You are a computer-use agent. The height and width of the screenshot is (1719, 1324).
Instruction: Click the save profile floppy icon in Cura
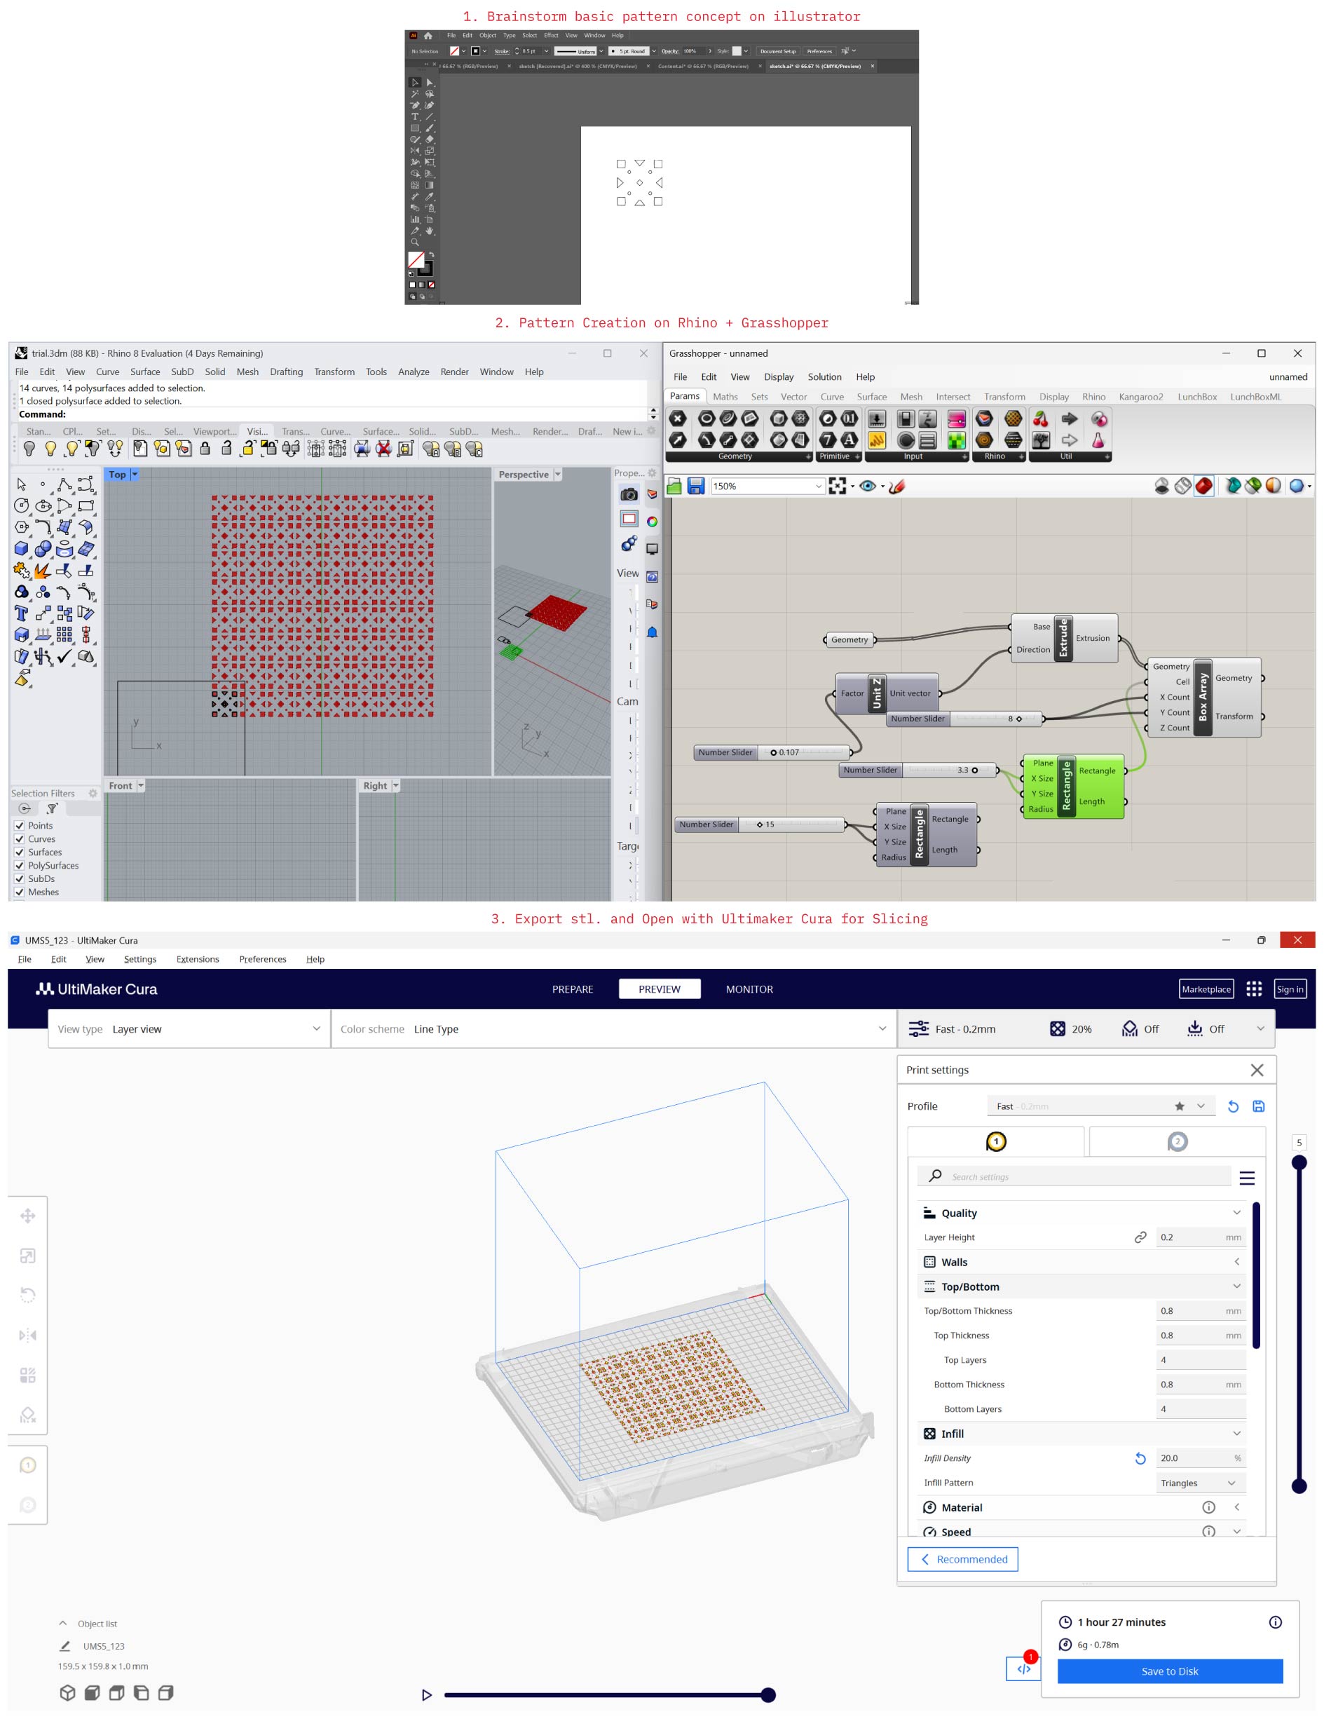point(1258,1106)
